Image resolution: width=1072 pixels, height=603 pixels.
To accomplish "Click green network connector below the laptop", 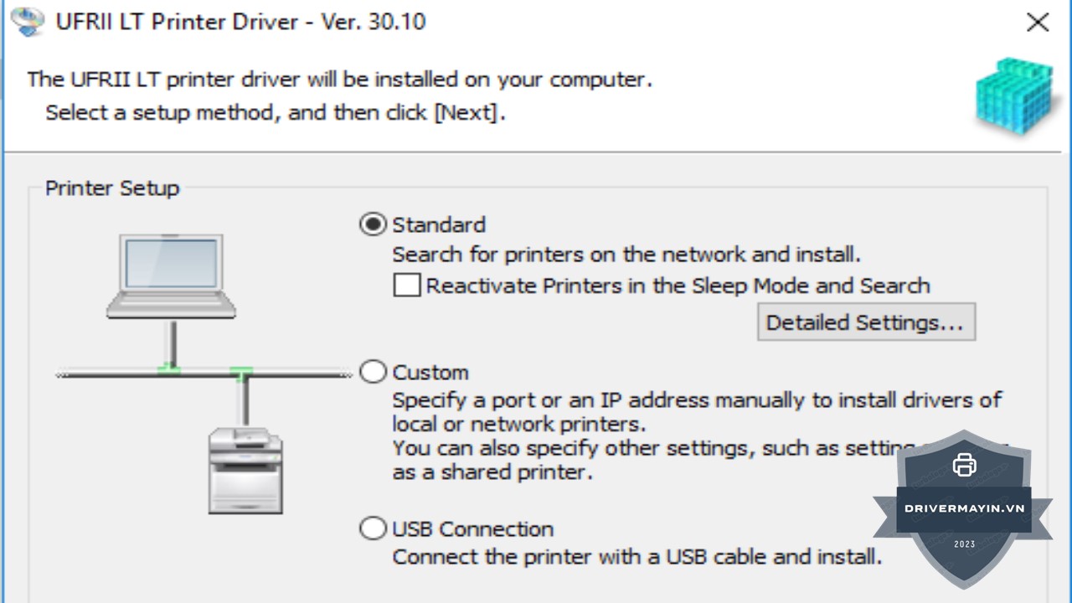I will pos(170,368).
